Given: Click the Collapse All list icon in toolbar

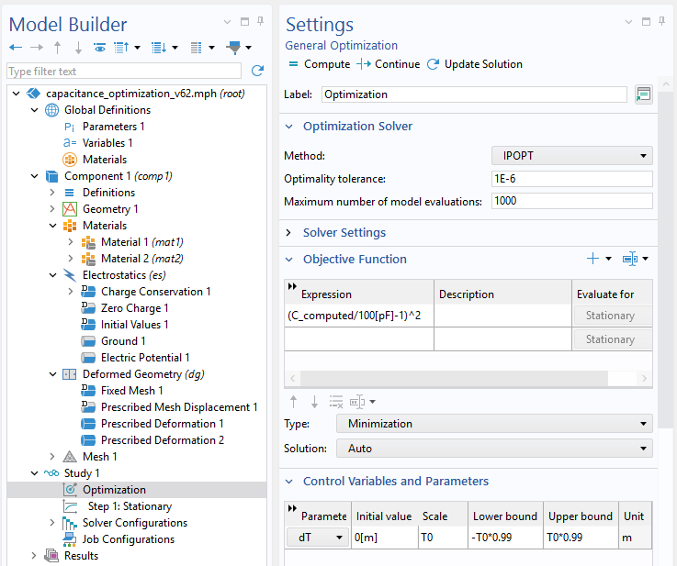Looking at the screenshot, I should pos(121,48).
